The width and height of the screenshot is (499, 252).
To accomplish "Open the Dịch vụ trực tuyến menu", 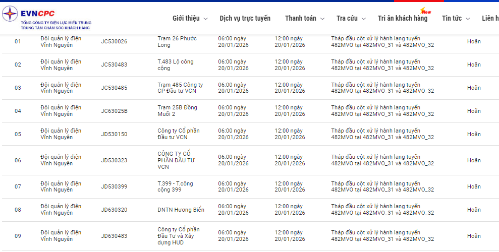I will (245, 18).
